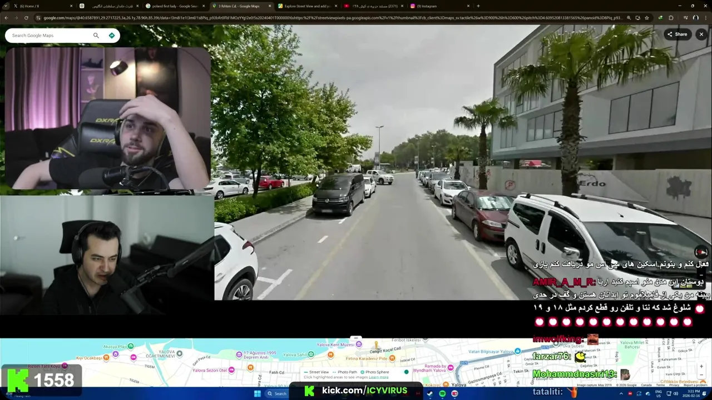This screenshot has width=712, height=400.
Task: Open the browser zoom magnifier icon
Action: click(629, 18)
